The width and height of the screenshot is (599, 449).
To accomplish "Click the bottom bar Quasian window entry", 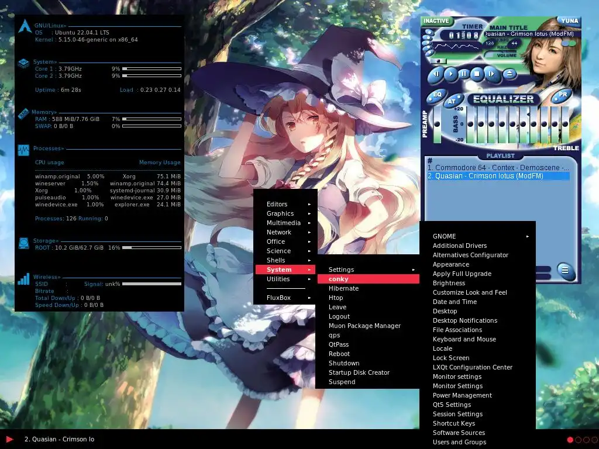I will 59,440.
